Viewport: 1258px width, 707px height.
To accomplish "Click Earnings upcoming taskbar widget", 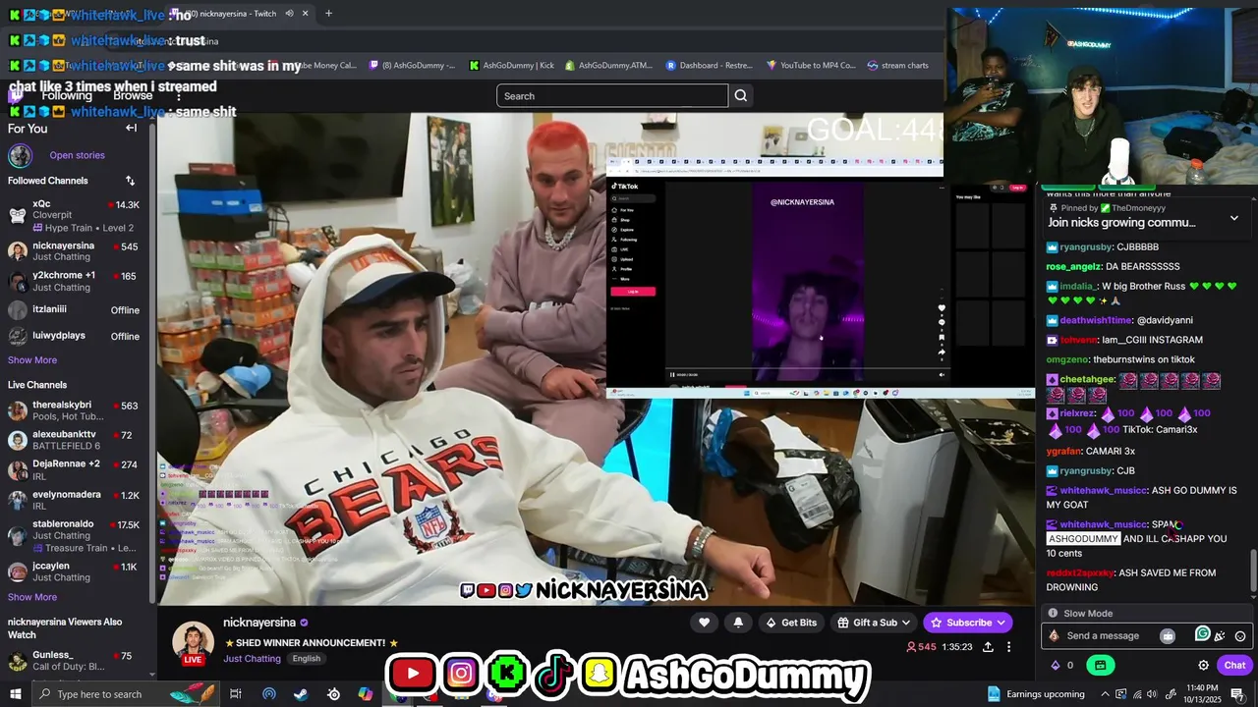I will click(x=1035, y=694).
